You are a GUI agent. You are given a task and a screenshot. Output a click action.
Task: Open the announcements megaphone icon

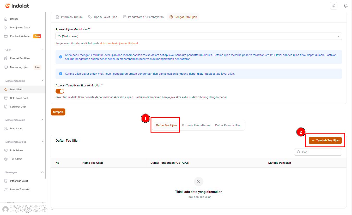pos(333,6)
